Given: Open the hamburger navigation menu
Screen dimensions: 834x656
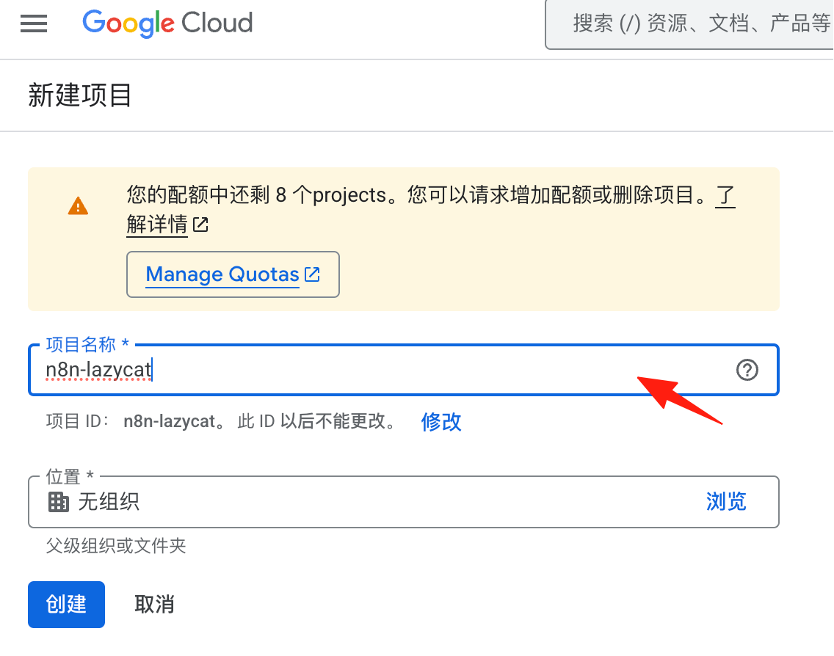Looking at the screenshot, I should [x=34, y=23].
